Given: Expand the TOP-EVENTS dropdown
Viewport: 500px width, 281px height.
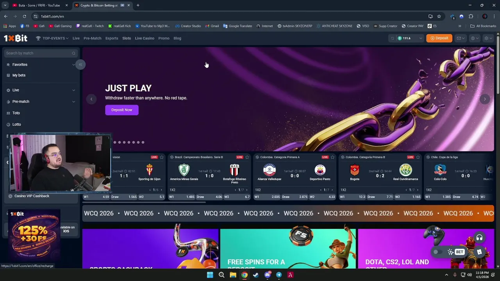Looking at the screenshot, I should 52,38.
